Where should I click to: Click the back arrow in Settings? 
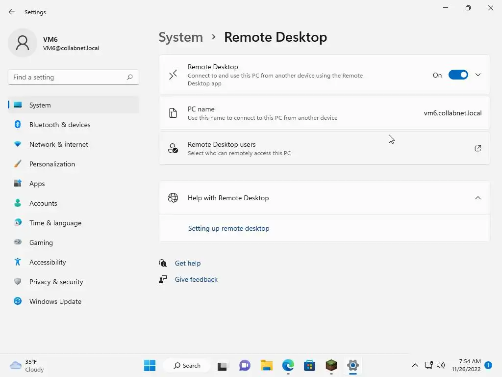tap(12, 12)
